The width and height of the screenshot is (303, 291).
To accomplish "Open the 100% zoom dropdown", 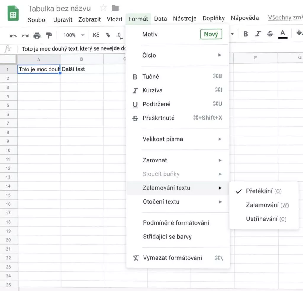I will (x=74, y=35).
